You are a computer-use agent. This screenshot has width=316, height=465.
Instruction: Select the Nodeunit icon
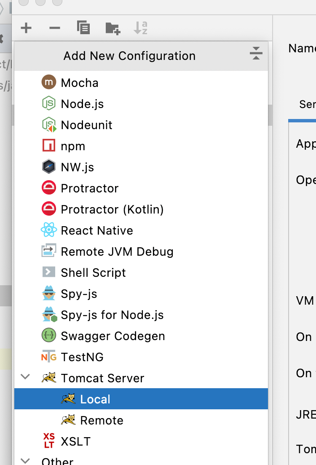point(49,124)
